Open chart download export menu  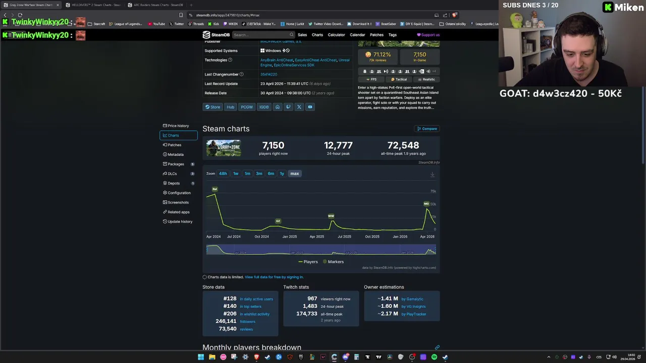point(432,174)
